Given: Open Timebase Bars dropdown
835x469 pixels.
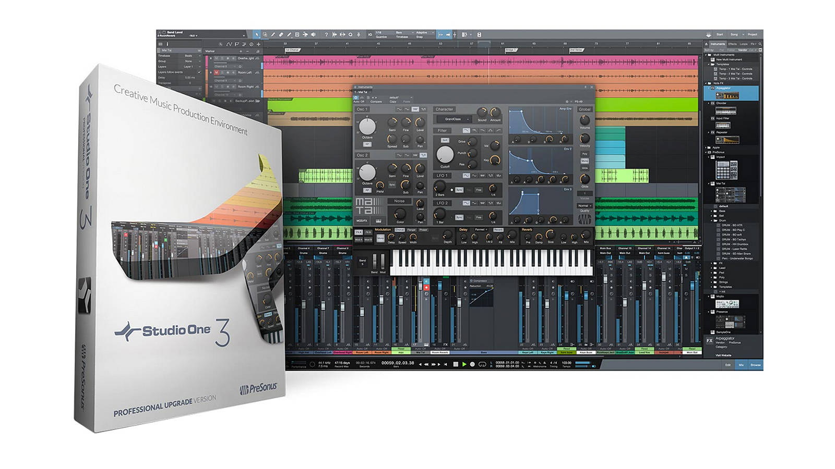Looking at the screenshot, I should coord(404,32).
